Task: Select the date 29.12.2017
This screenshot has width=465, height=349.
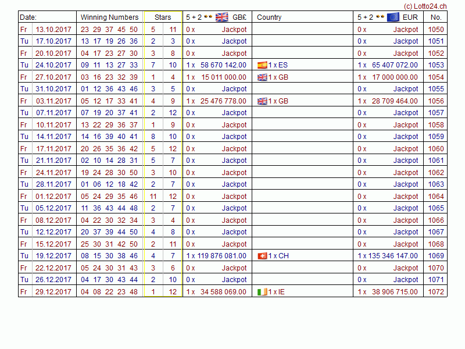Action: (x=53, y=292)
